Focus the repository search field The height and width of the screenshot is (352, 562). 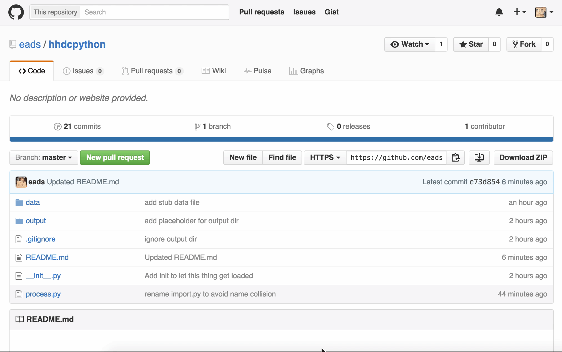(154, 12)
